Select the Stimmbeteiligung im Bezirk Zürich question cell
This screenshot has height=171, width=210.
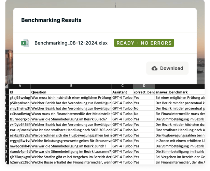71,146
